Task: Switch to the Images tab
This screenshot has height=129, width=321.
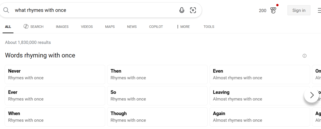Action: tap(62, 27)
